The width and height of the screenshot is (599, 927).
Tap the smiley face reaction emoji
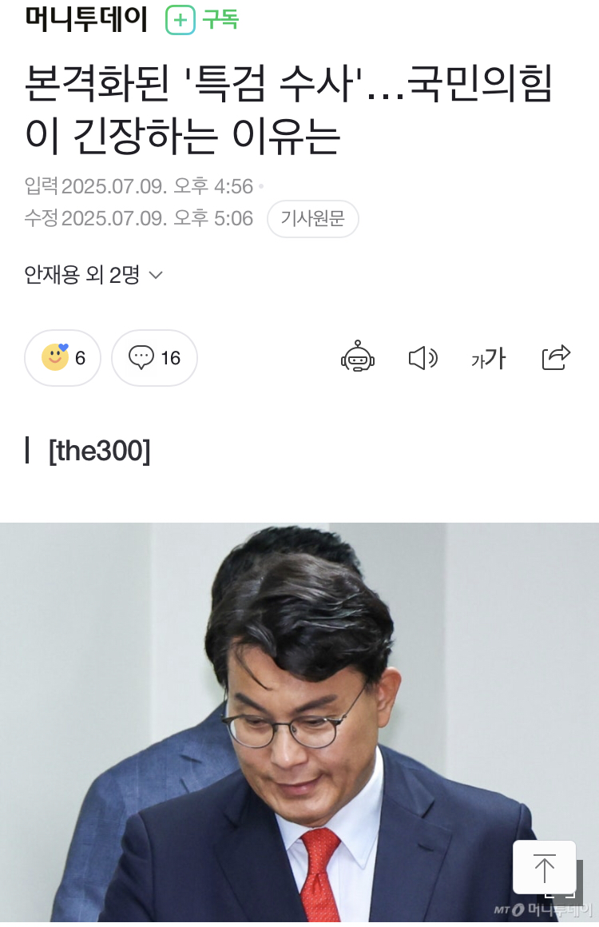pos(55,357)
